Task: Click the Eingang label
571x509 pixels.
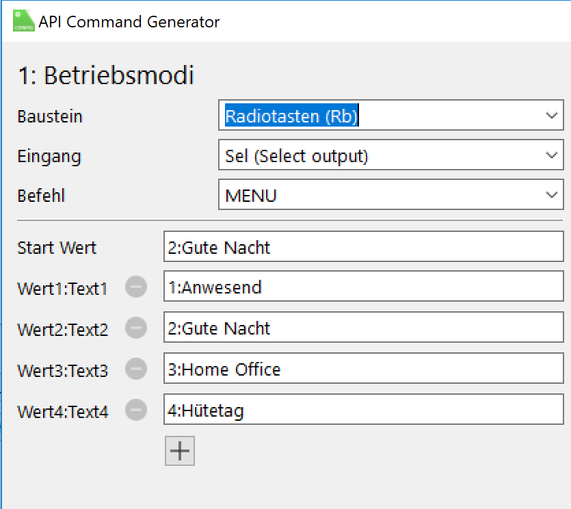Action: pyautogui.click(x=49, y=157)
